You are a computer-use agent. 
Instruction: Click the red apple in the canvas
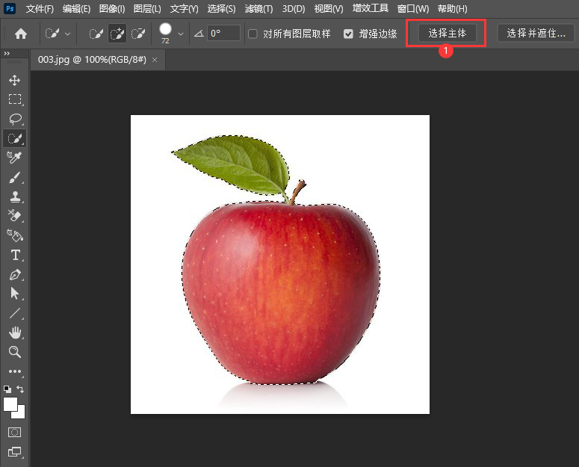tap(281, 291)
